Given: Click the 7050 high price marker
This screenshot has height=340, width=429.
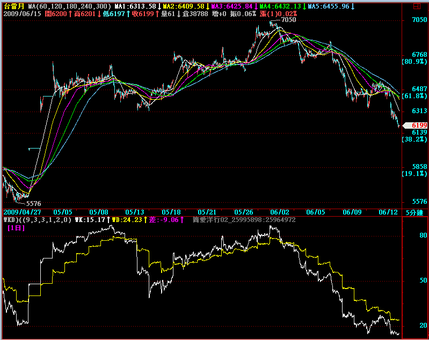Looking at the screenshot, I should (288, 19).
